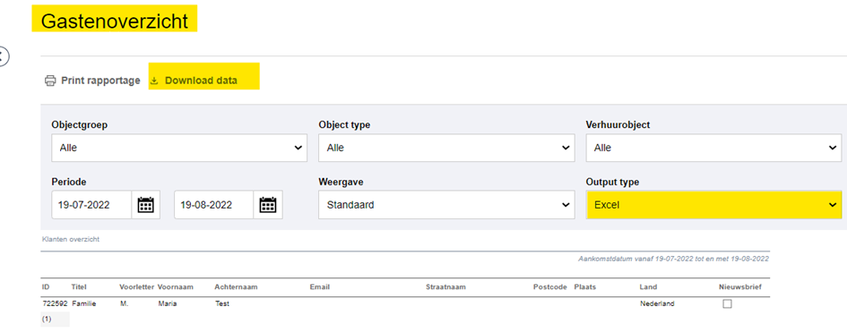Open the start date calendar picker

click(146, 205)
